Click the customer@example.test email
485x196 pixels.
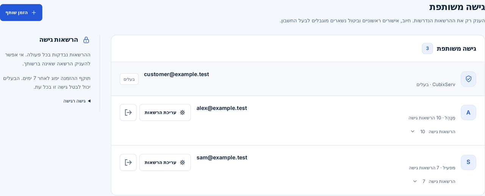pos(176,74)
